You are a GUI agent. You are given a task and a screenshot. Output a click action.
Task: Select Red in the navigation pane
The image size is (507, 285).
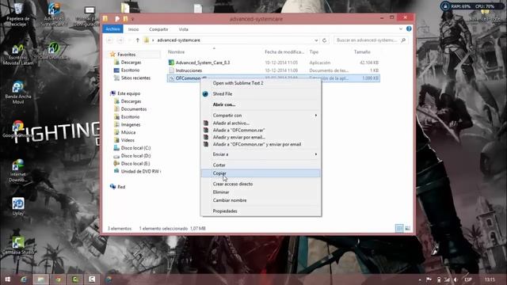(121, 187)
